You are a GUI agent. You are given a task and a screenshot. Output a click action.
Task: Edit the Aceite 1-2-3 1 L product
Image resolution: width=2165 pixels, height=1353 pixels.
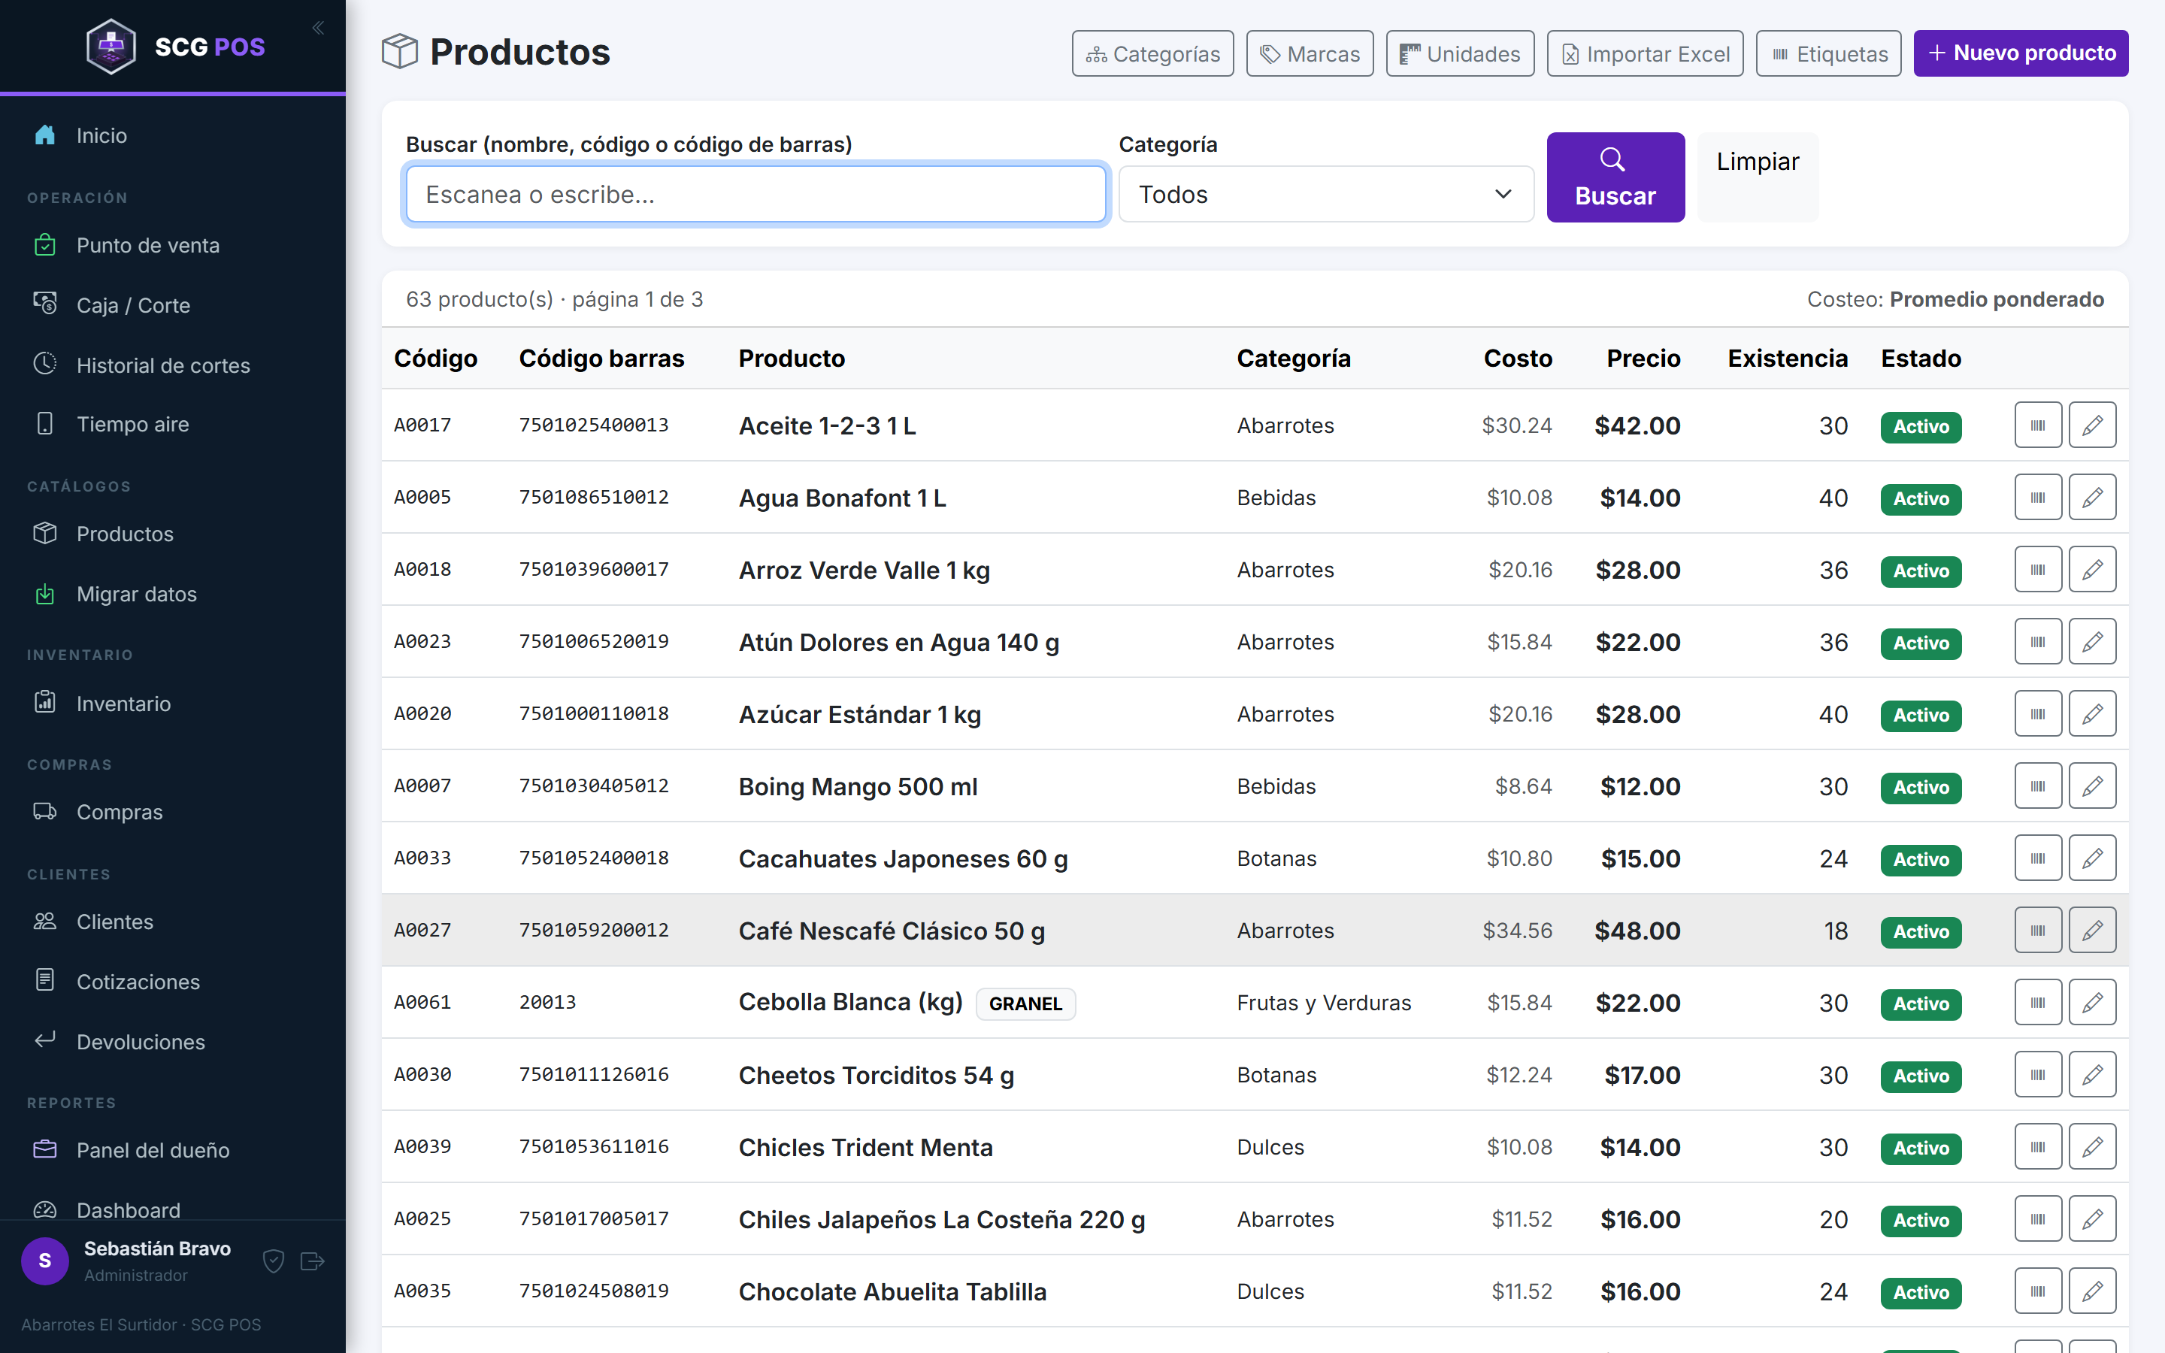tap(2091, 425)
